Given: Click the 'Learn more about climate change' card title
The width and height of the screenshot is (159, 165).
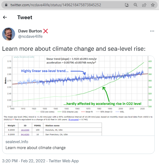Looking at the screenshot, I should click(36, 148).
